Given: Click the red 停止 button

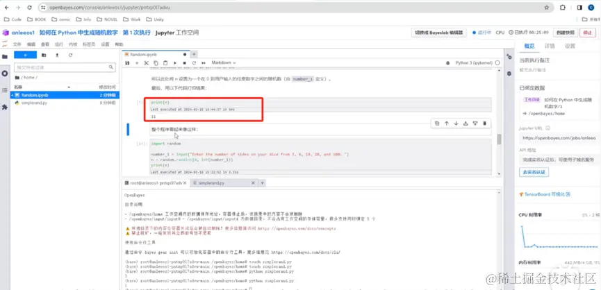Looking at the screenshot, I should pos(588,33).
